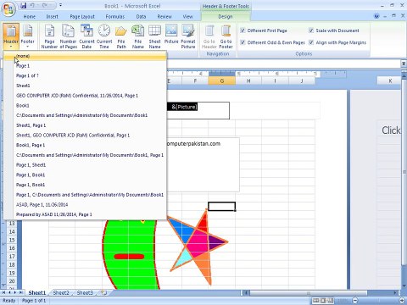407x305 pixels.
Task: Switch to Page Layout ribbon tab
Action: [82, 17]
